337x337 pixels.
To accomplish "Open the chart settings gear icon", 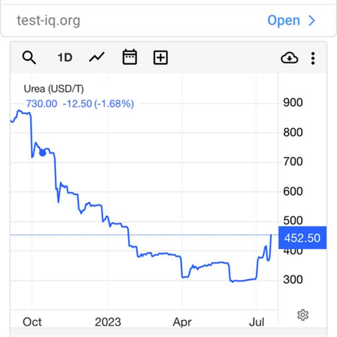I will pos(303,315).
